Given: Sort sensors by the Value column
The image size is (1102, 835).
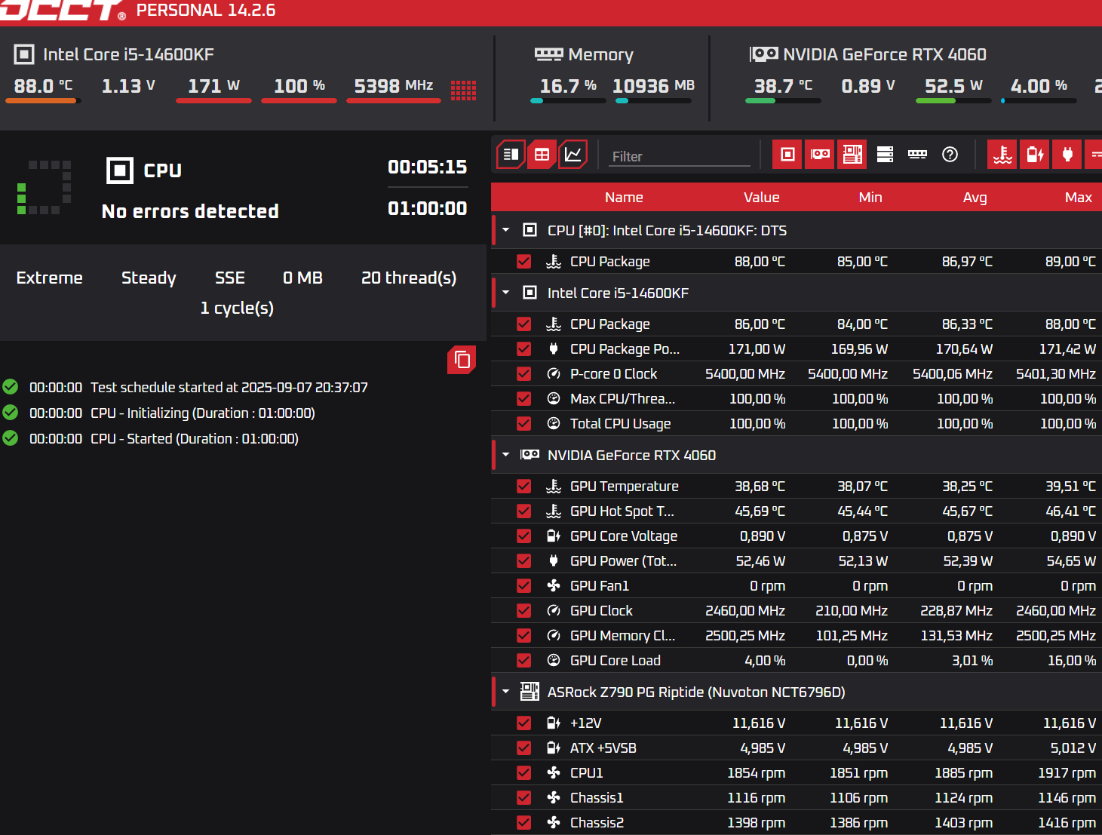Looking at the screenshot, I should tap(762, 197).
